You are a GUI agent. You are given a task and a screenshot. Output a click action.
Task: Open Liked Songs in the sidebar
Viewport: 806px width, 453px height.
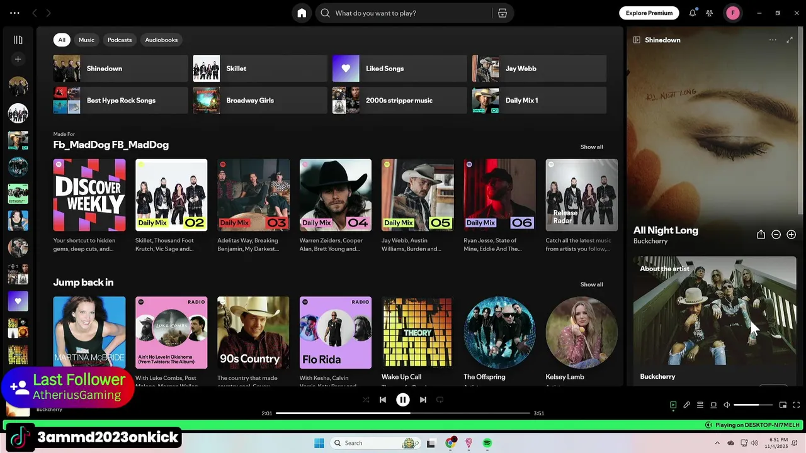(x=18, y=301)
